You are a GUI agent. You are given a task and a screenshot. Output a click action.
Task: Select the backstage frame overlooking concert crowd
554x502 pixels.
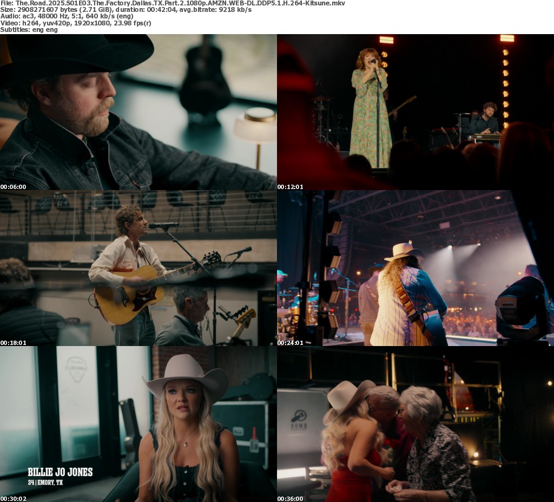(415, 268)
